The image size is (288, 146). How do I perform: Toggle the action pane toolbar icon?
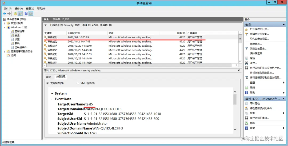[31, 14]
